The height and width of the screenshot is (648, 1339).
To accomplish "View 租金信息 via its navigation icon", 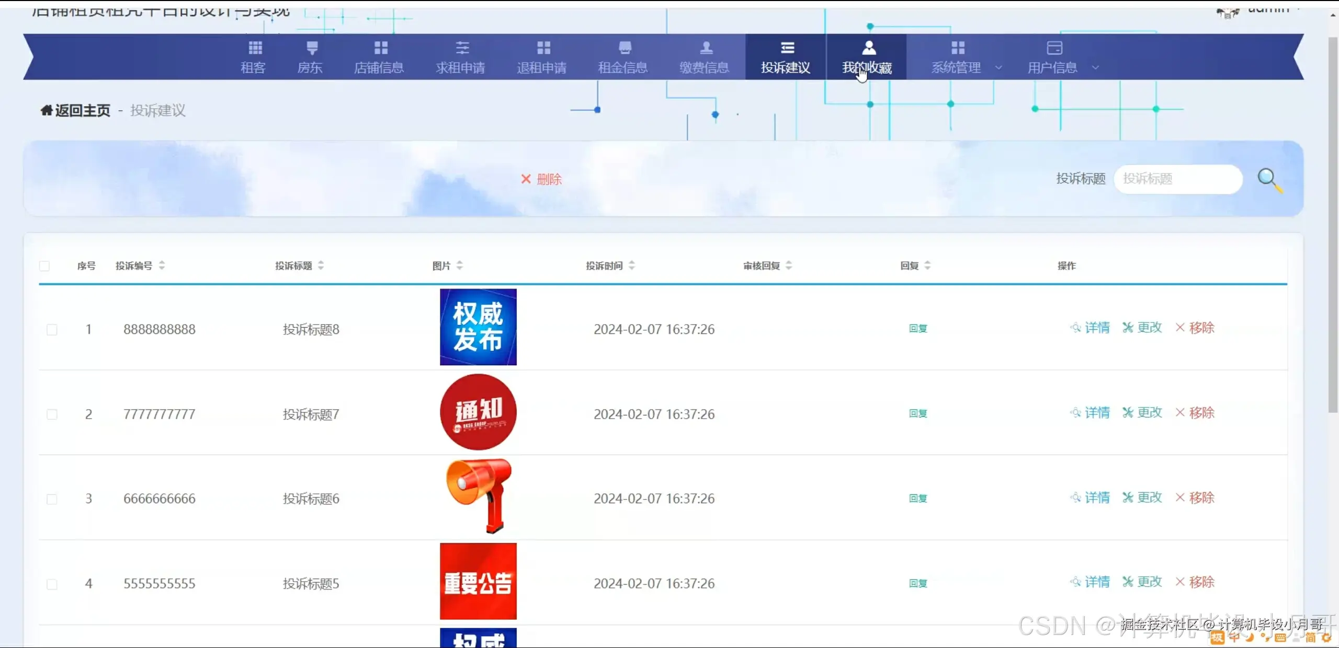I will pos(623,56).
